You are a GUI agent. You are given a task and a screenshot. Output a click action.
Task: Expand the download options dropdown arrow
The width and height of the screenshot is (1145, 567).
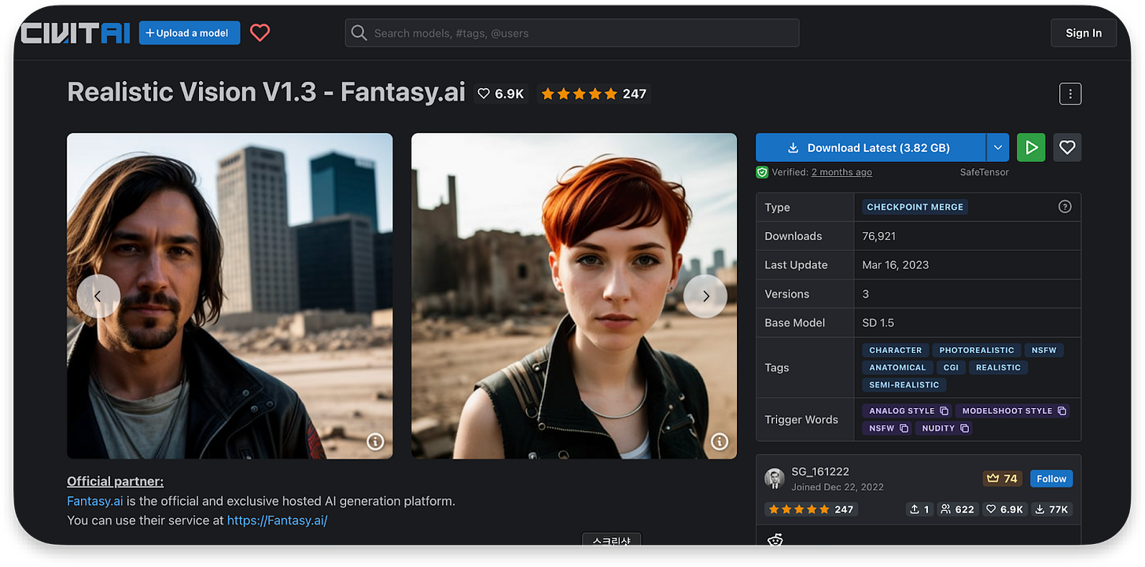click(997, 148)
